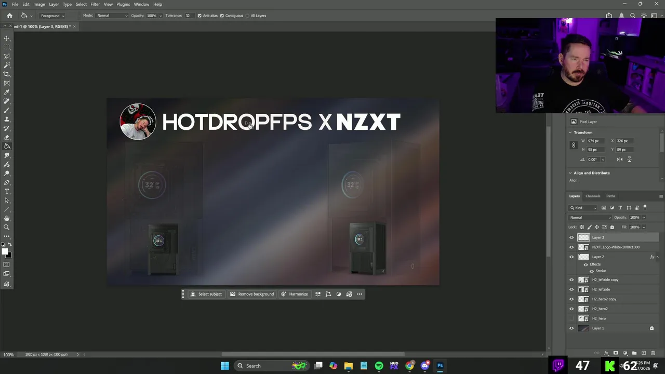Click the search icon in the top-right options bar
The height and width of the screenshot is (374, 665).
[x=632, y=16]
